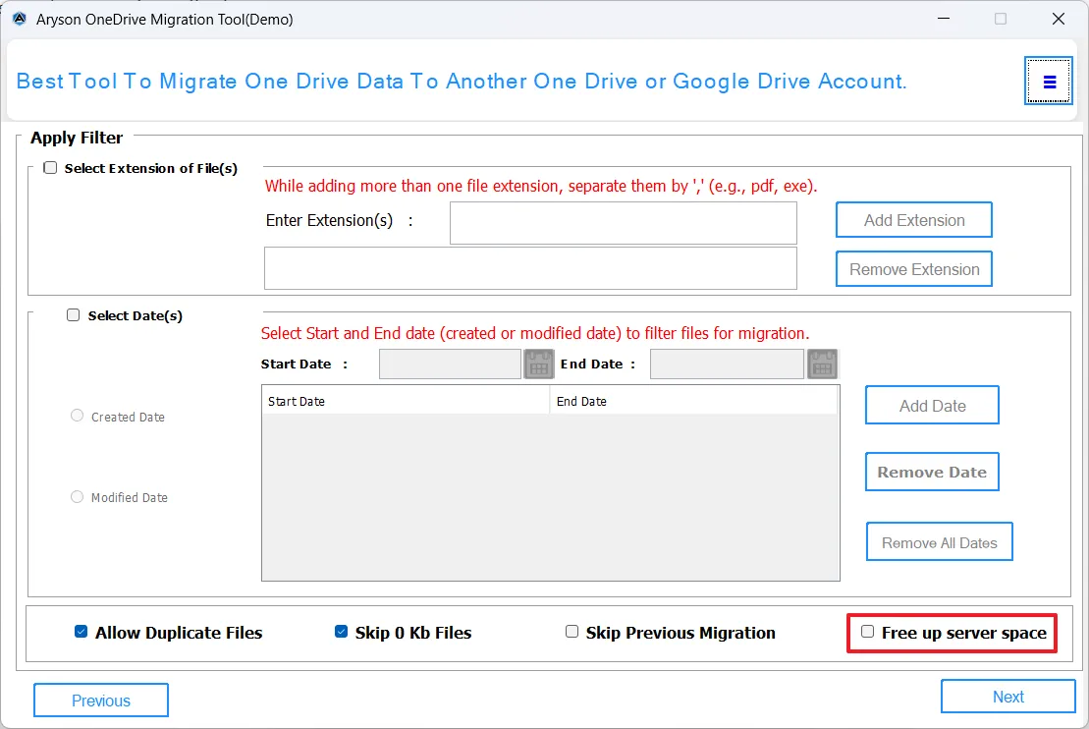Go to the Next step

tap(1007, 697)
